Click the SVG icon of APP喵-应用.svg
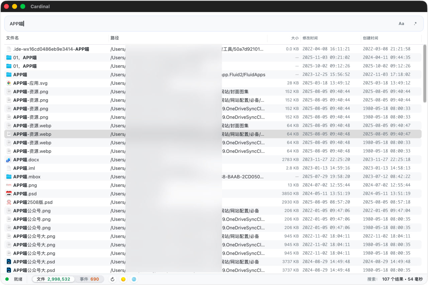The height and width of the screenshot is (285, 428). [x=9, y=83]
